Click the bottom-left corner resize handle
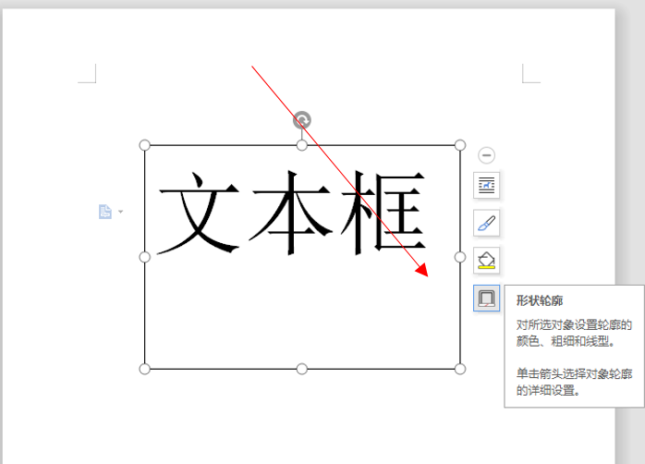 tap(144, 369)
